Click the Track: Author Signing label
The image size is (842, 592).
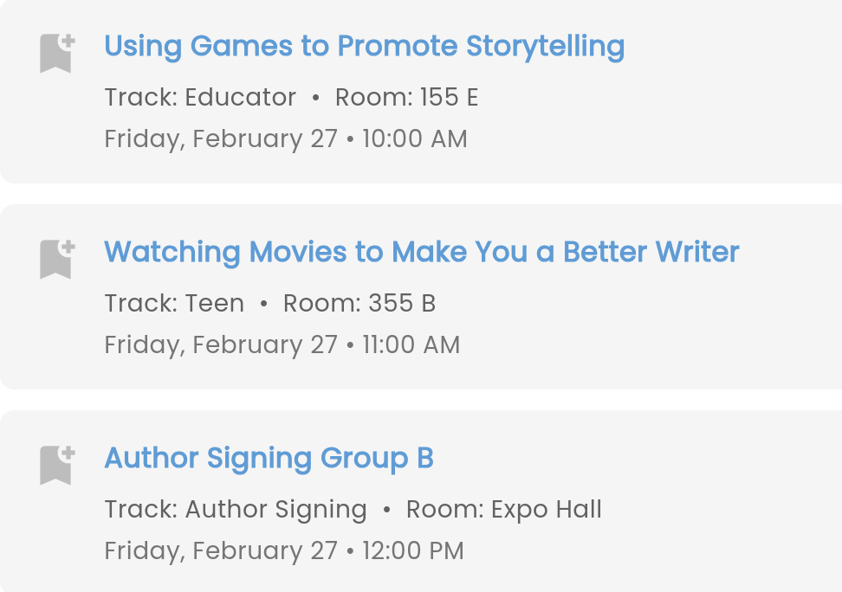pyautogui.click(x=236, y=510)
